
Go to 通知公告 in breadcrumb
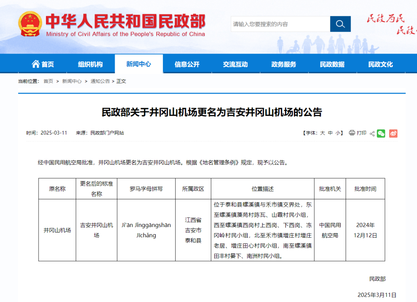pos(100,81)
